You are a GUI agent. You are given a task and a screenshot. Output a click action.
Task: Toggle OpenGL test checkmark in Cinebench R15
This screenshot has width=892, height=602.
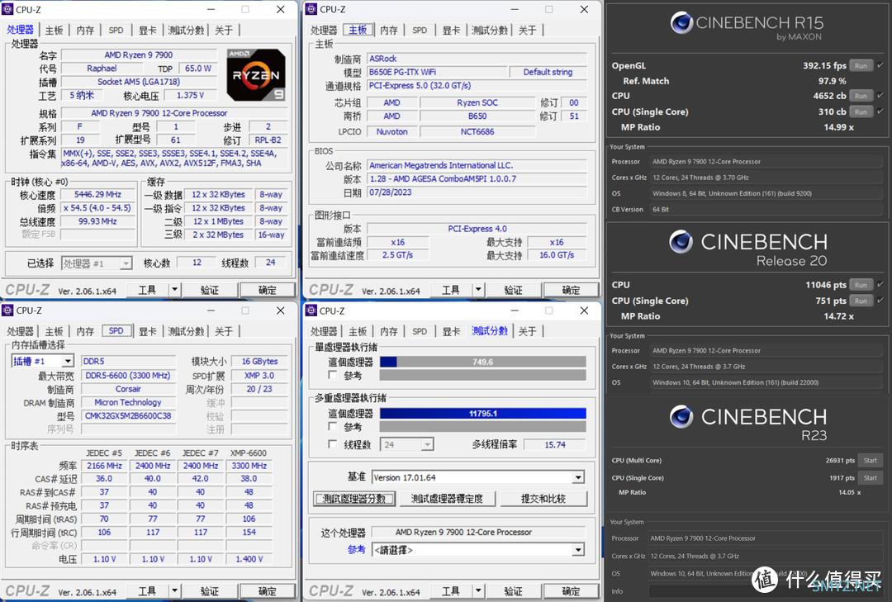(880, 65)
